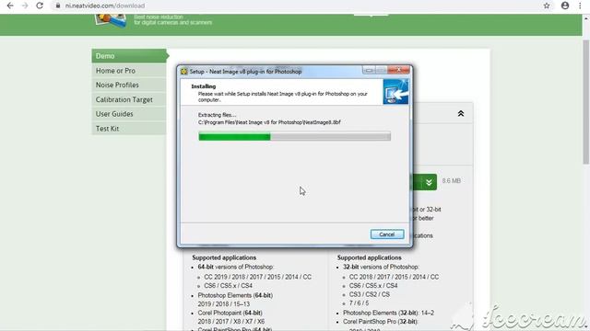Click 'Extracting files...' status text
Image resolution: width=590 pixels, height=331 pixels.
tap(218, 115)
